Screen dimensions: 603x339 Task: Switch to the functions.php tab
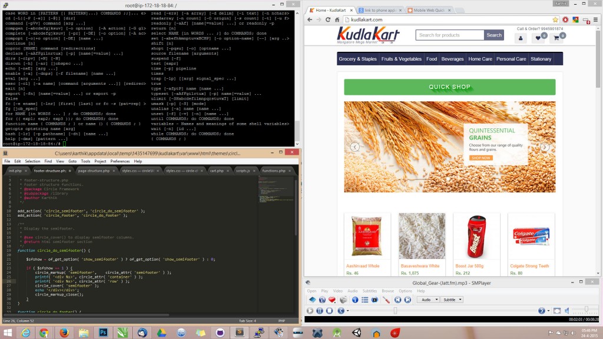pos(274,171)
